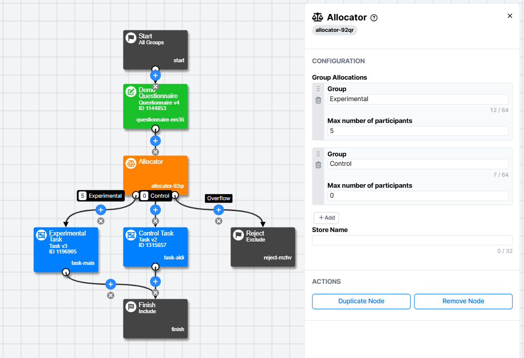This screenshot has width=524, height=358.
Task: Click the Questionnaire node output port
Action: tap(155, 128)
